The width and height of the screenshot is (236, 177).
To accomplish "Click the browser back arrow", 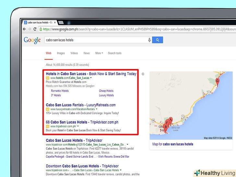I will click(x=25, y=29).
